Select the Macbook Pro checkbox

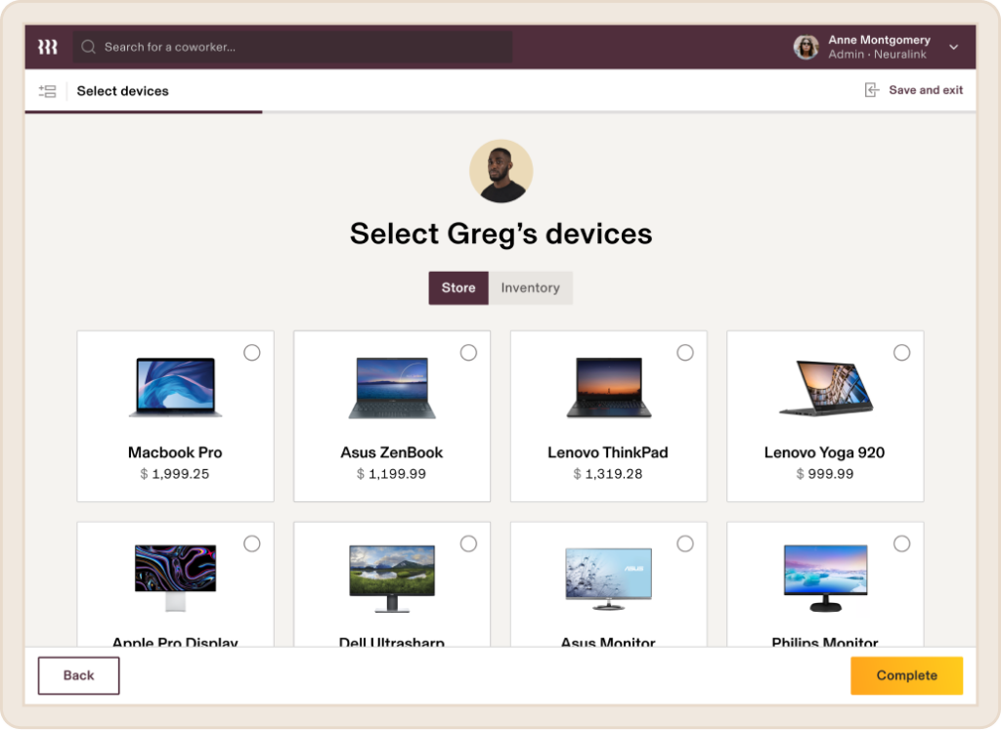pos(252,352)
